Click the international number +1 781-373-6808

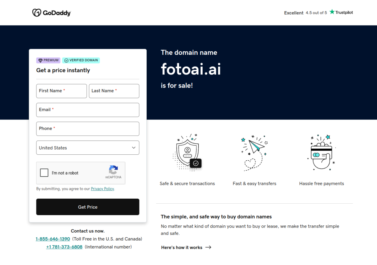coord(64,247)
